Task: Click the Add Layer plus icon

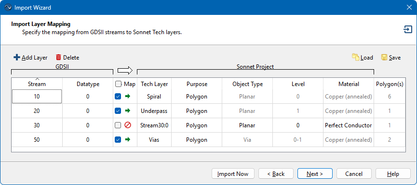Action: (x=17, y=58)
